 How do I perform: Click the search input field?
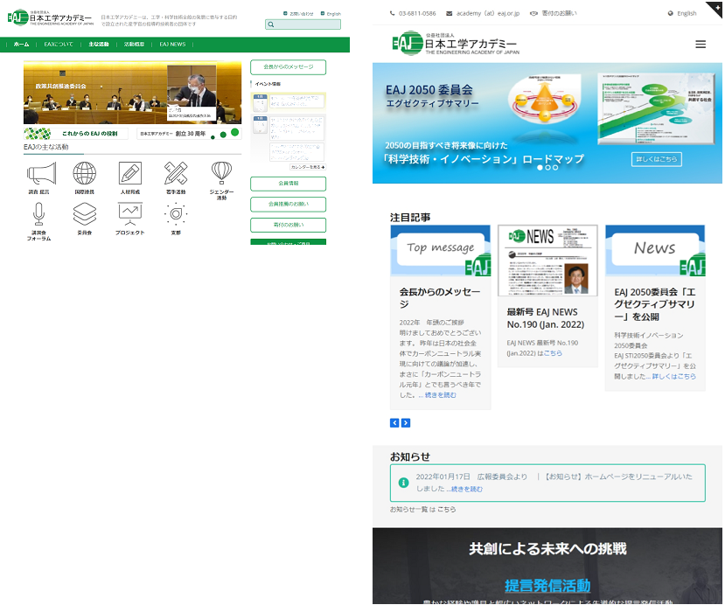tap(303, 24)
